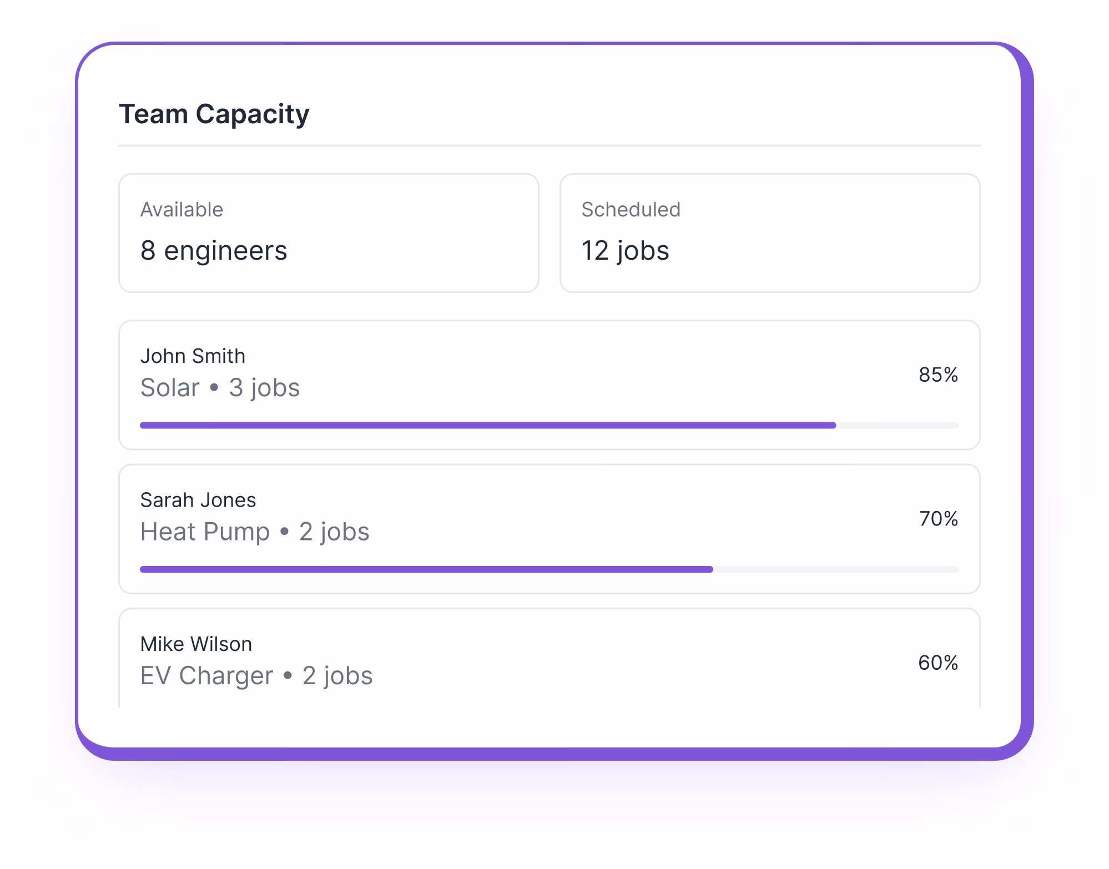This screenshot has width=1109, height=869.
Task: Click the 8 engineers value
Action: pyautogui.click(x=214, y=251)
